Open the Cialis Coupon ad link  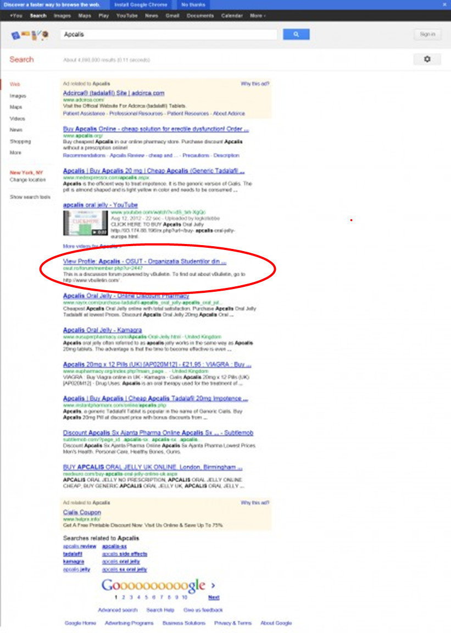(82, 512)
